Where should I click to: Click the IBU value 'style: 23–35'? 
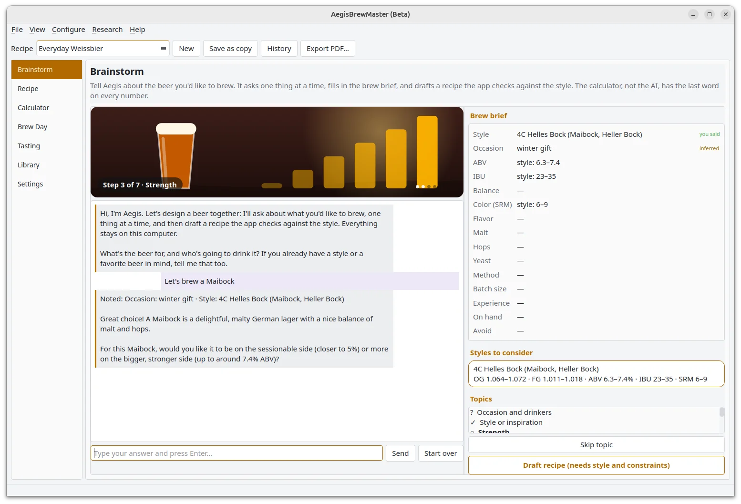pos(536,176)
